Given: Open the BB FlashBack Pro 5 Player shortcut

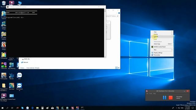Looking at the screenshot, I should coord(4,97).
